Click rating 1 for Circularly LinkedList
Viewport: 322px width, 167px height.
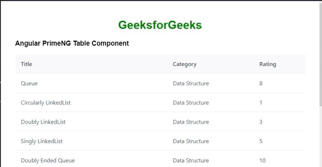(261, 103)
